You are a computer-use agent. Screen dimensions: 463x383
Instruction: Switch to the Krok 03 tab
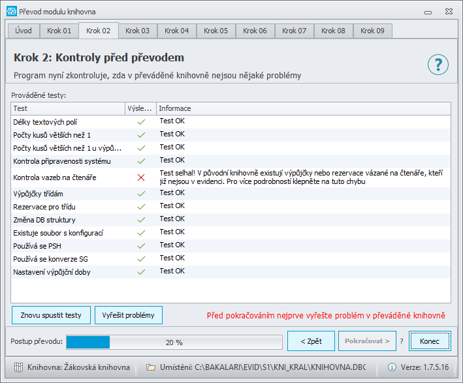(x=137, y=31)
